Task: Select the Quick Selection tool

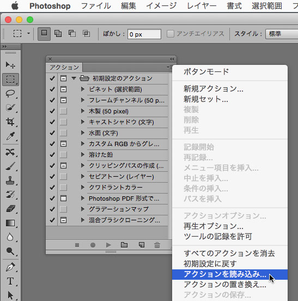Action: [10, 107]
